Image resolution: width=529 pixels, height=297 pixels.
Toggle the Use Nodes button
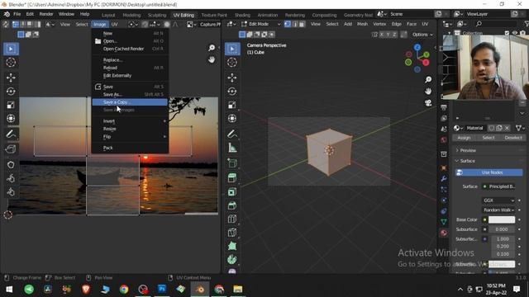(x=488, y=172)
